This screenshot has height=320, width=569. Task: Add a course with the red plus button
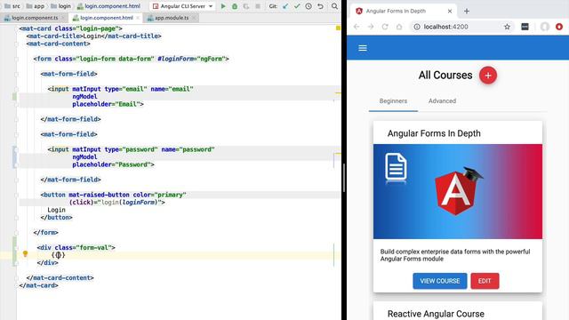coord(488,76)
